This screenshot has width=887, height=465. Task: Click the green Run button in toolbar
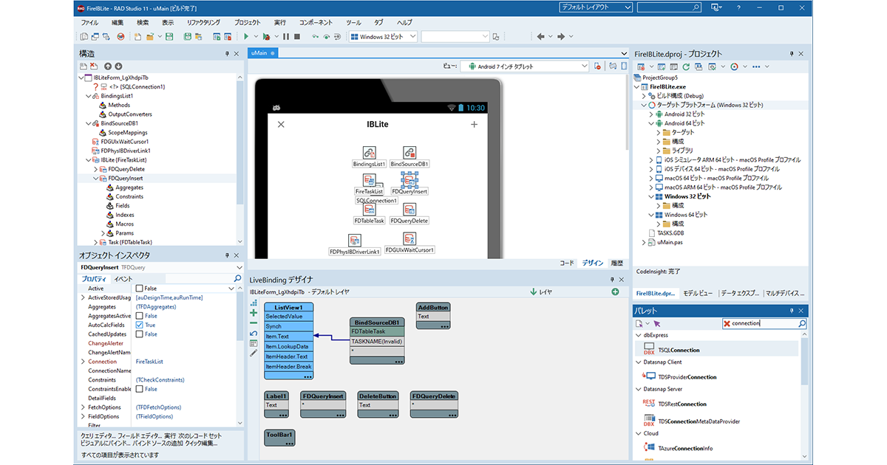245,36
